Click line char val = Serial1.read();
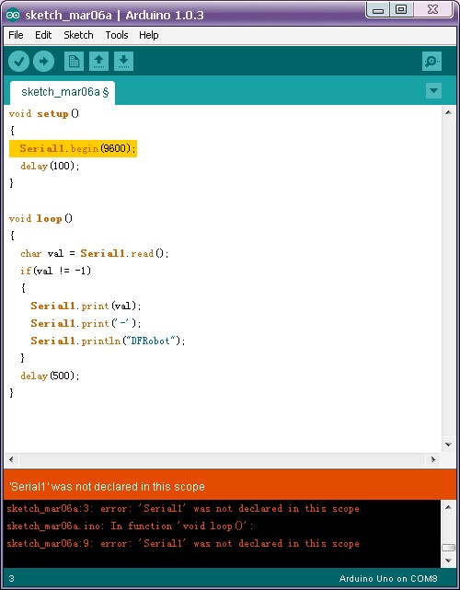The width and height of the screenshot is (460, 590). pyautogui.click(x=95, y=253)
